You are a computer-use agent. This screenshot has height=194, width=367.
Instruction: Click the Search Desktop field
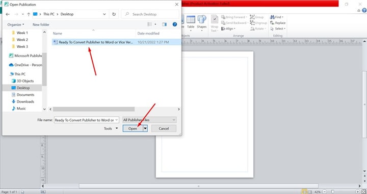(150, 14)
